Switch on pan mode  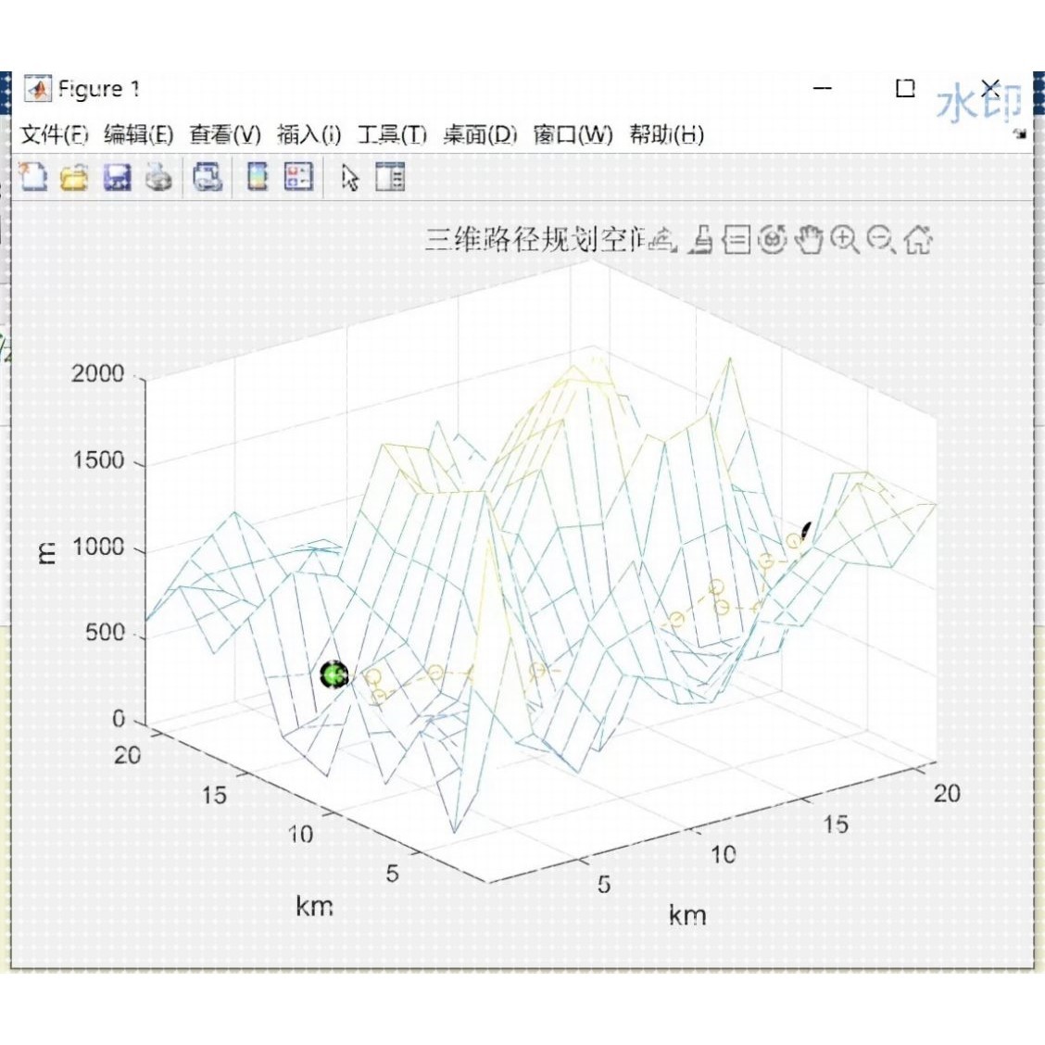807,243
